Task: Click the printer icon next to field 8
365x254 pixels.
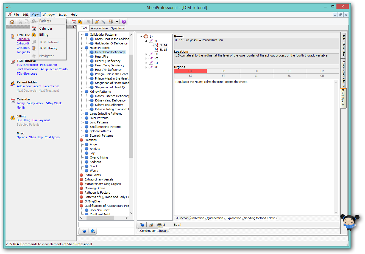Action: pos(159,225)
